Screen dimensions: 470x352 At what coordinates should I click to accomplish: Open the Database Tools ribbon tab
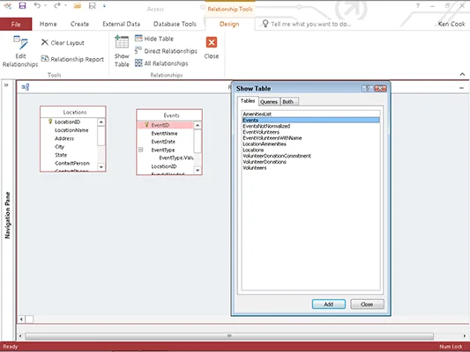175,24
